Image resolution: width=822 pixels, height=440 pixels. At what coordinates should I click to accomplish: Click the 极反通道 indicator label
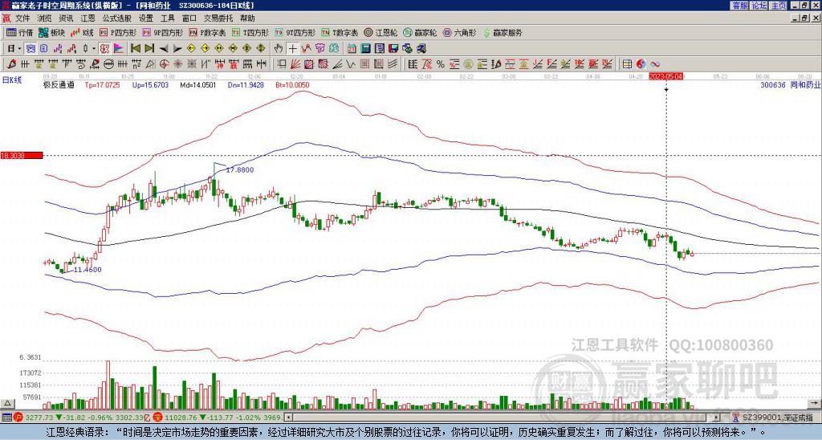coord(58,84)
